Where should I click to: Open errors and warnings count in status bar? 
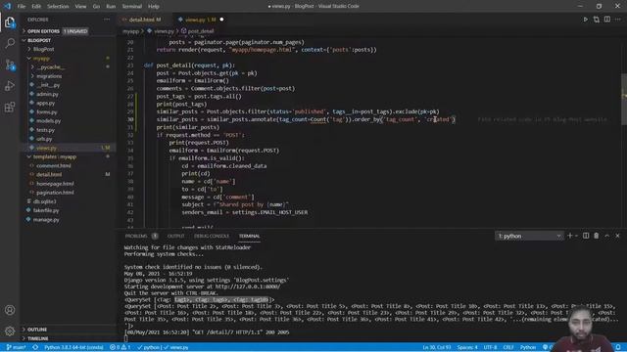[120, 347]
